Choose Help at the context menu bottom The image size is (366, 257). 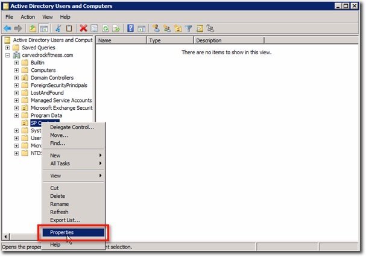click(74, 244)
